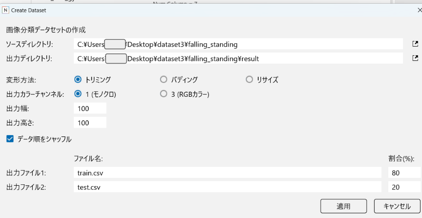This screenshot has width=422, height=218.
Task: Click the 出力ディレクトリ path field
Action: [x=238, y=59]
